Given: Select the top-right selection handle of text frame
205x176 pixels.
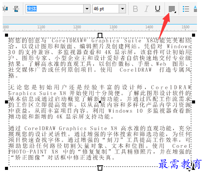Looking at the screenshot, I should click(194, 35).
